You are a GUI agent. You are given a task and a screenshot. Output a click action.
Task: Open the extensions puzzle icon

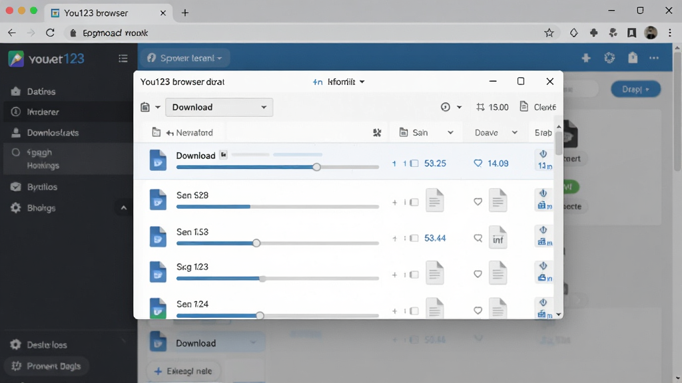coord(593,33)
